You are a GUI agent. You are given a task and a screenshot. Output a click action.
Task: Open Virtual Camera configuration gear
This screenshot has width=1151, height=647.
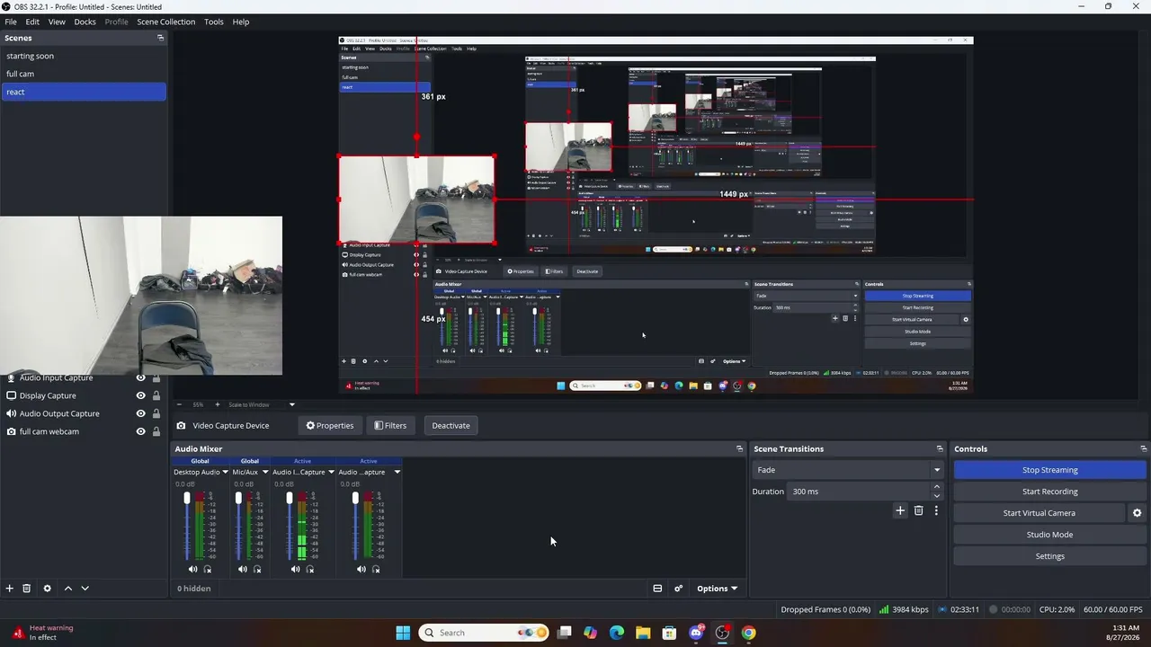1137,513
